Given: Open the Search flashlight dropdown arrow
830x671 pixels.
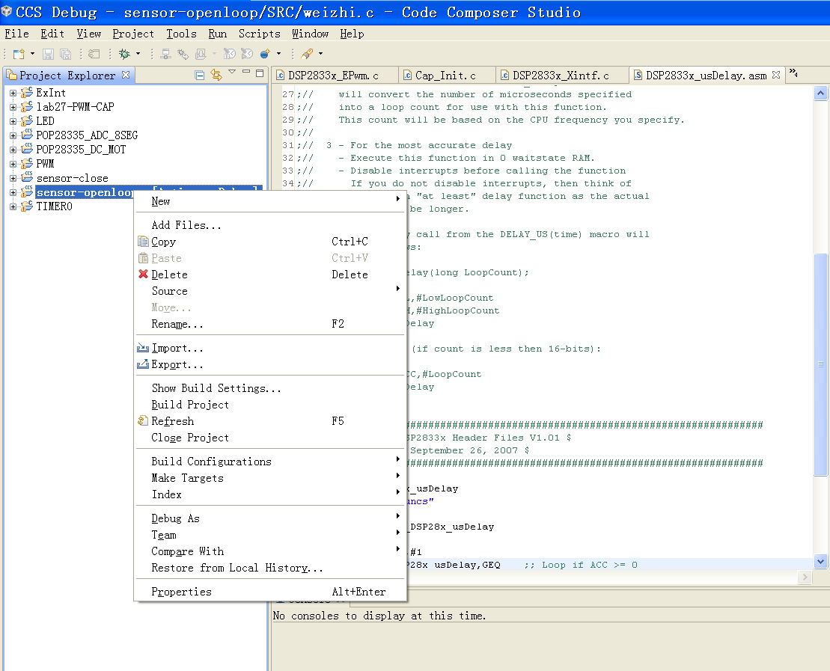Looking at the screenshot, I should tap(320, 54).
